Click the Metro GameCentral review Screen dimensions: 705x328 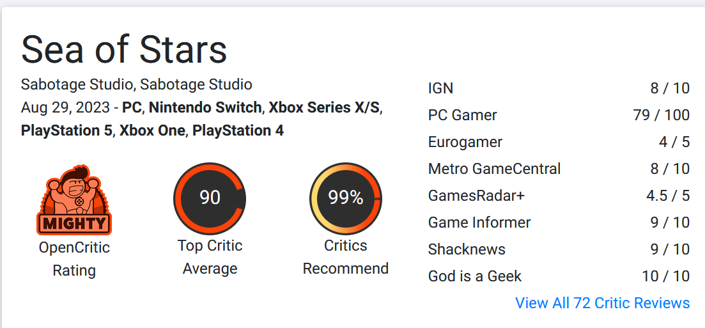[x=559, y=169]
